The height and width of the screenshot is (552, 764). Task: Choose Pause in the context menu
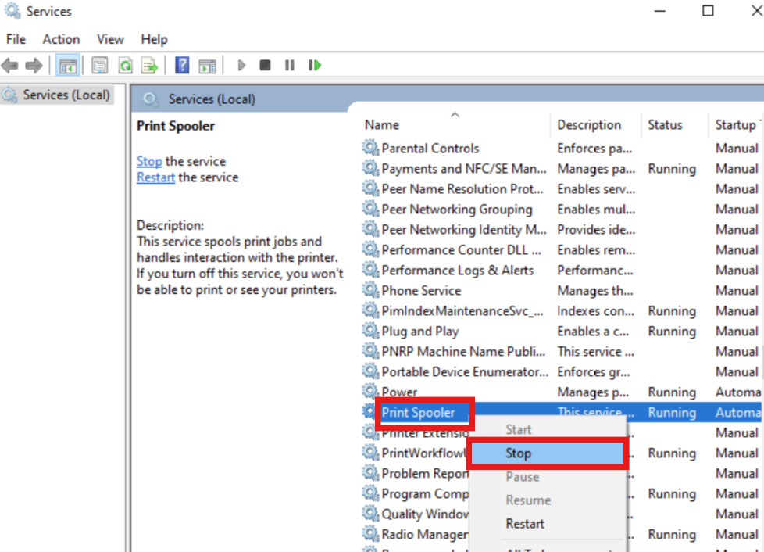[x=523, y=477]
